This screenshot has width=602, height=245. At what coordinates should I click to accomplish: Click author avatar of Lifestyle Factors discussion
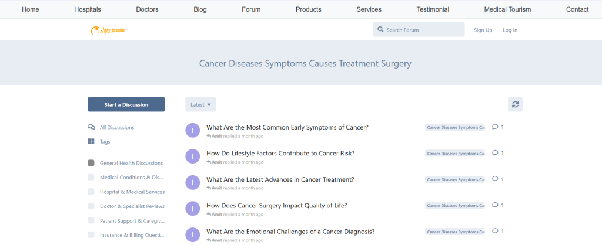point(193,156)
